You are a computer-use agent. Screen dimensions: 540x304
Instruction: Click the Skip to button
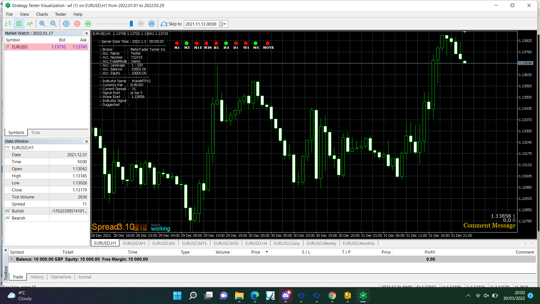tap(171, 24)
